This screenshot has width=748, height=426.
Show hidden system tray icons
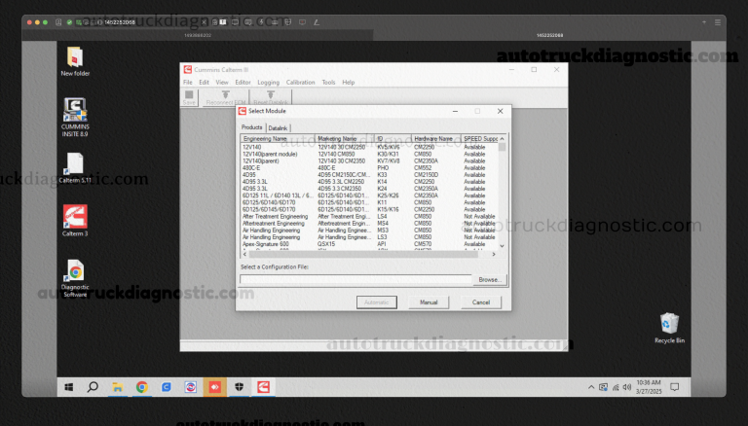click(591, 387)
